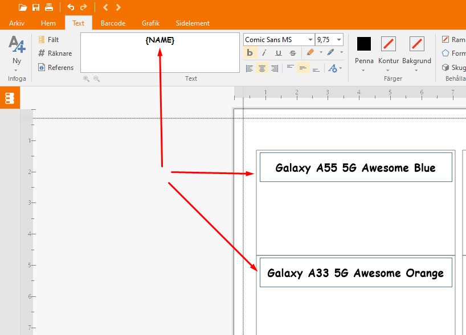Open the Comic Sans MS font dropdown

point(310,40)
